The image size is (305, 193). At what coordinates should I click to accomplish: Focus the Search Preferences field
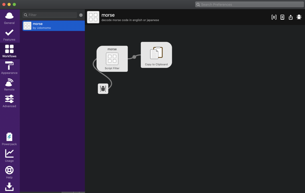coord(250,5)
